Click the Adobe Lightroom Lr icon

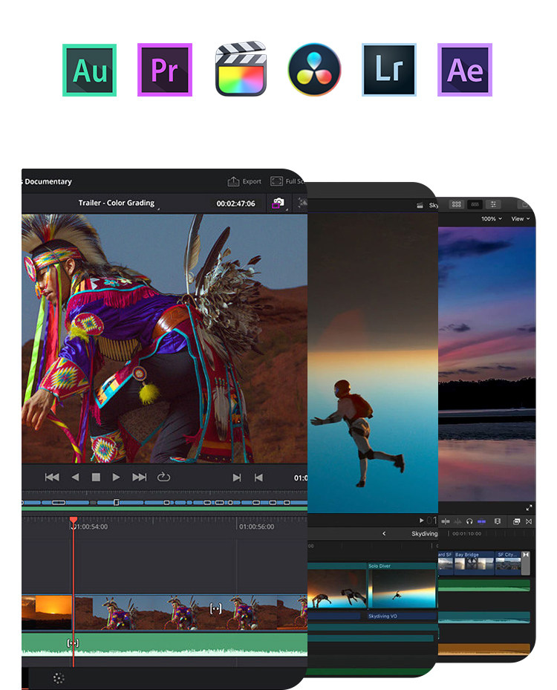389,70
